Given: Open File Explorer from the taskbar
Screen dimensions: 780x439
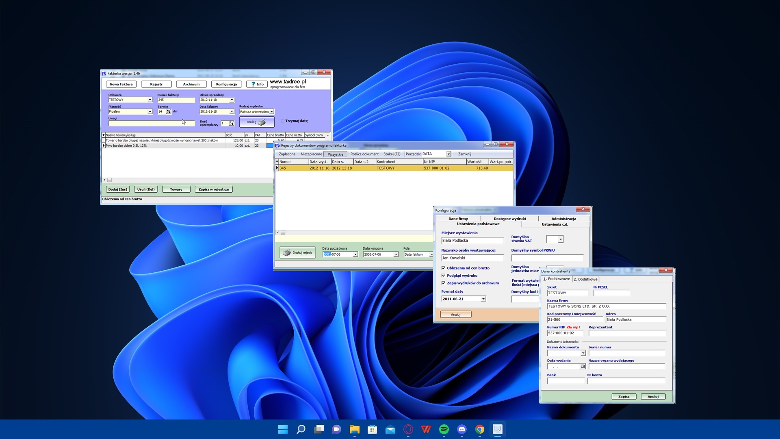Looking at the screenshot, I should coord(354,429).
